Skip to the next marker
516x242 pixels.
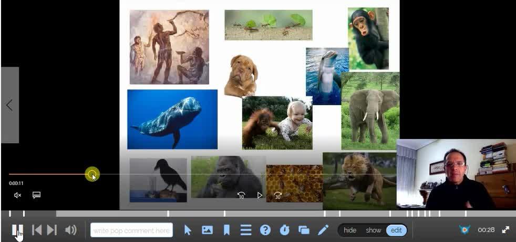(52, 230)
